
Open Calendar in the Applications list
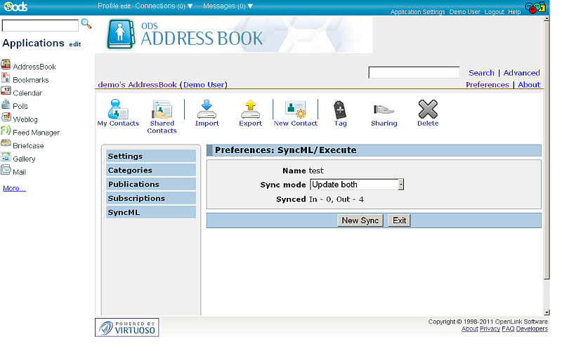coord(27,93)
